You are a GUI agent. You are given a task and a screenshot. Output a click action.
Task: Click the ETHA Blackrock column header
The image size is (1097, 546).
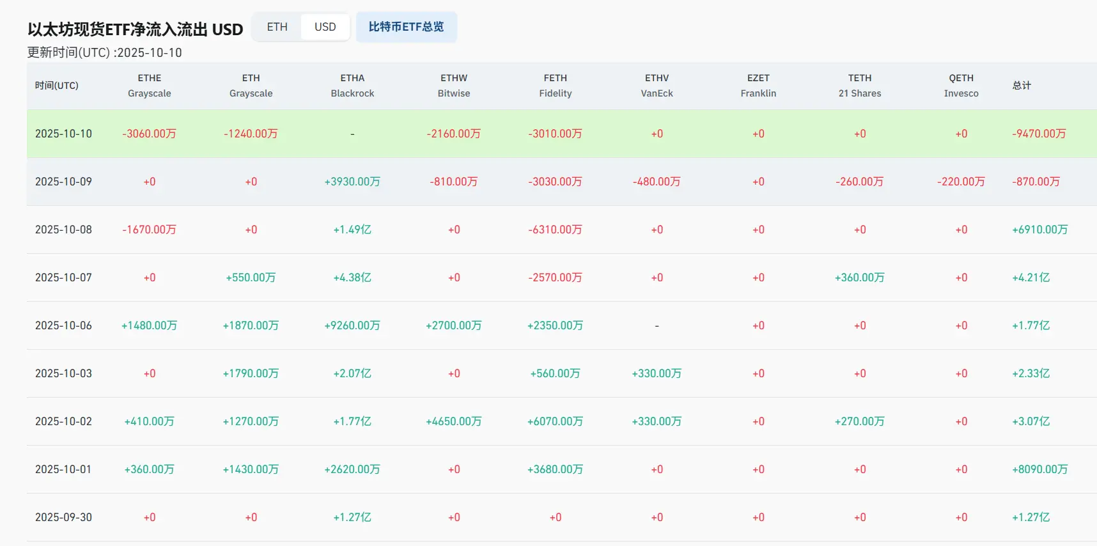coord(352,86)
